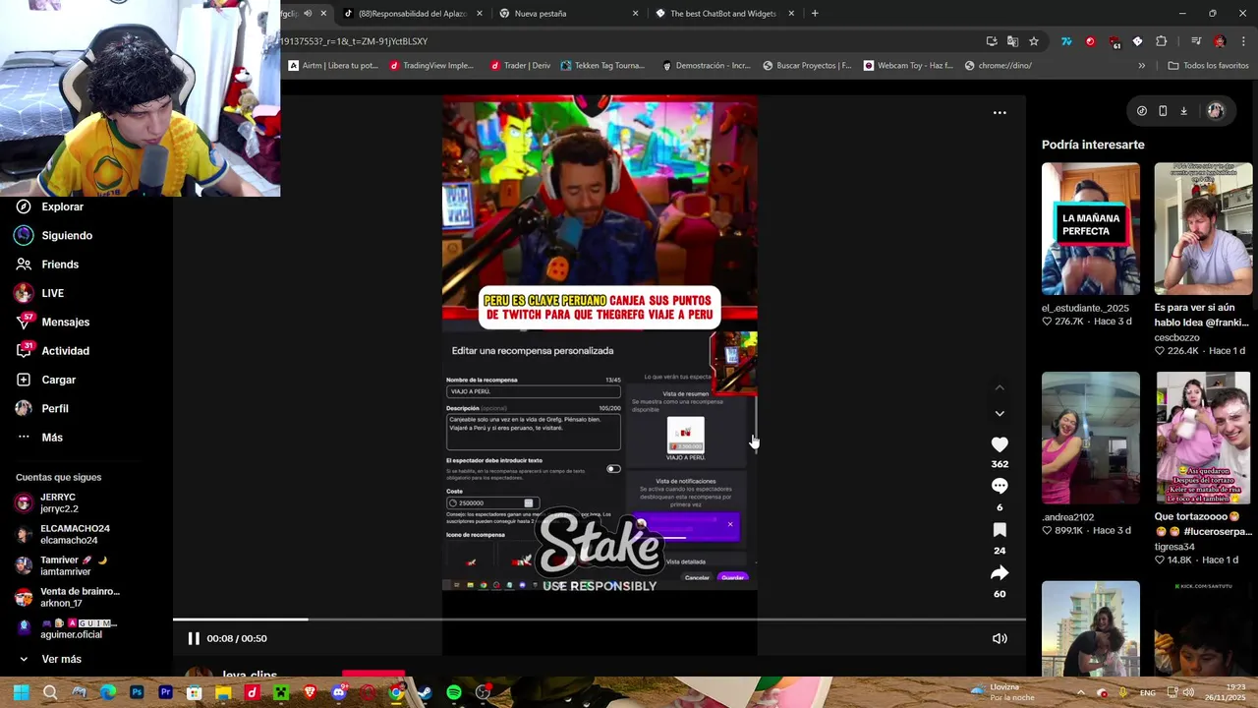
Task: Open the LA MAÑANA PERFECTA suggested video
Action: coord(1091,228)
